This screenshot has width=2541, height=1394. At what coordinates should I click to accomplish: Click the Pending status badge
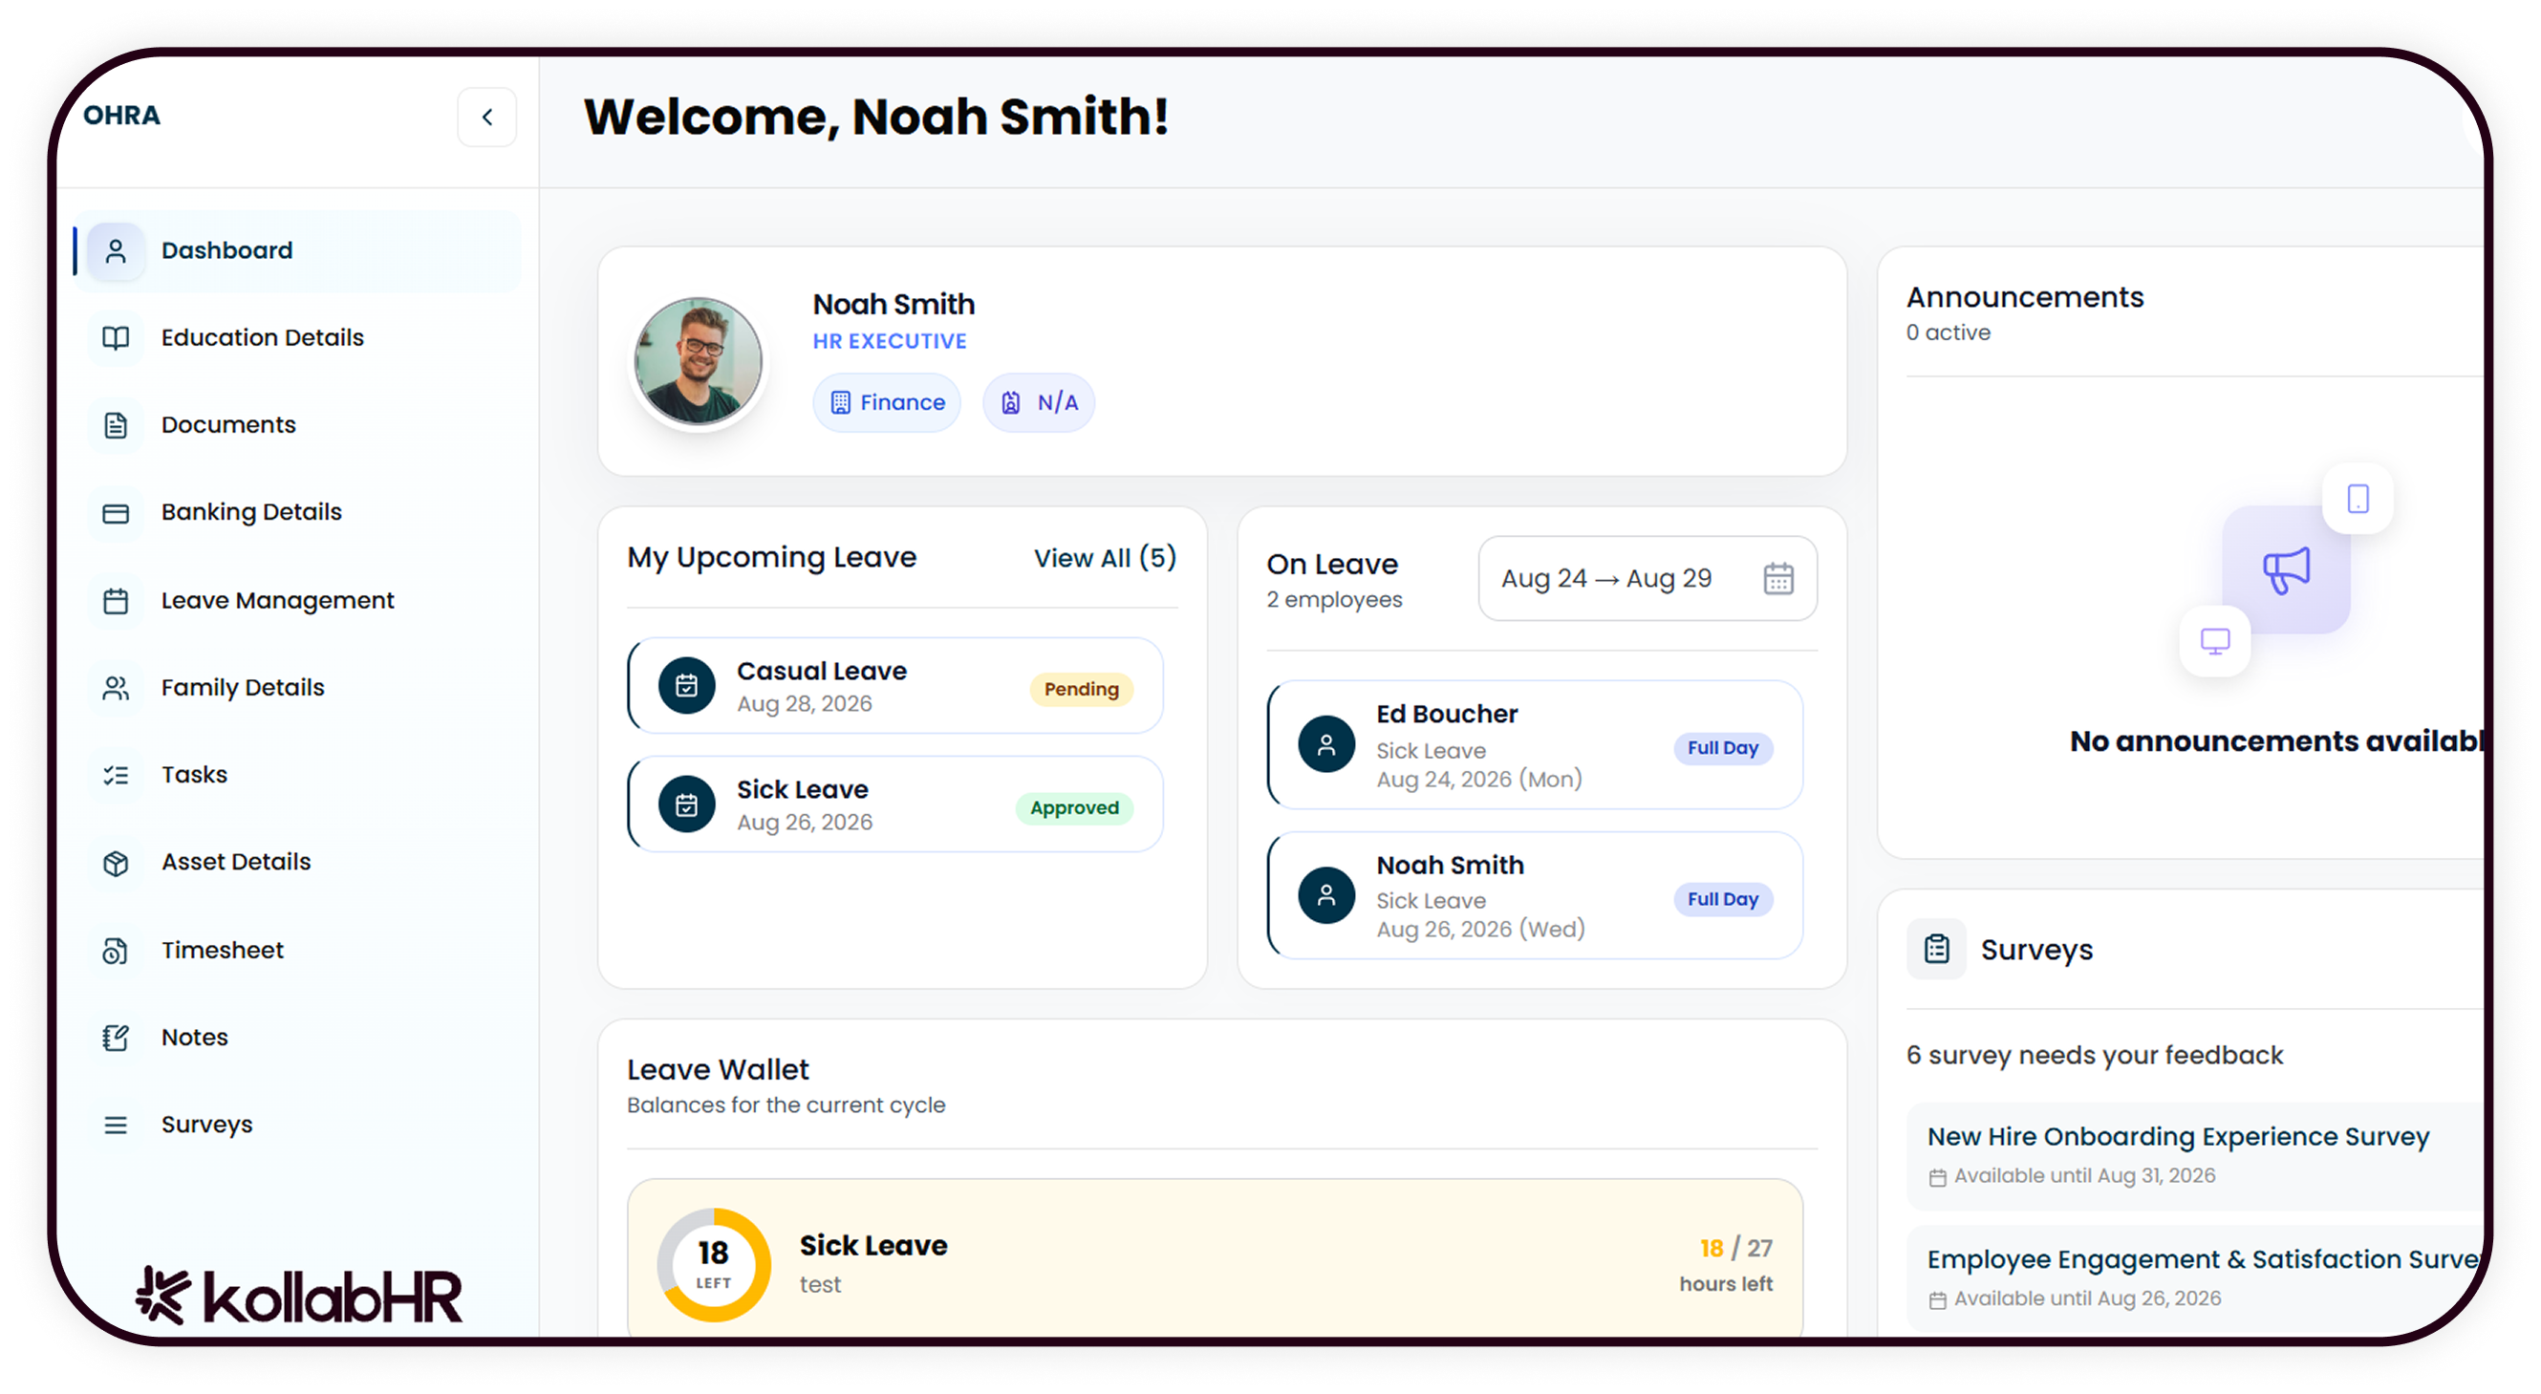1081,689
